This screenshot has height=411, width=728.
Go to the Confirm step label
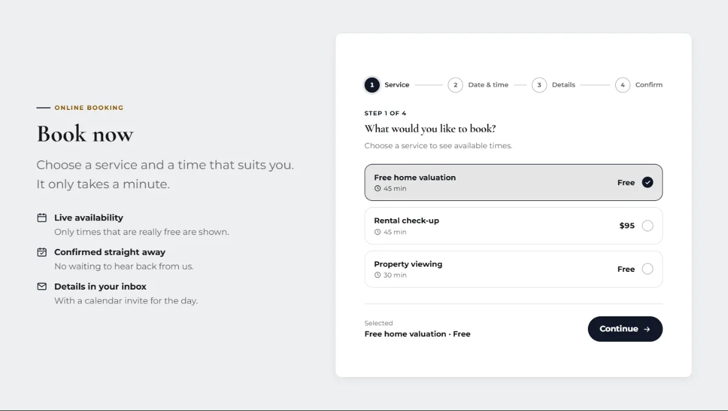[649, 85]
